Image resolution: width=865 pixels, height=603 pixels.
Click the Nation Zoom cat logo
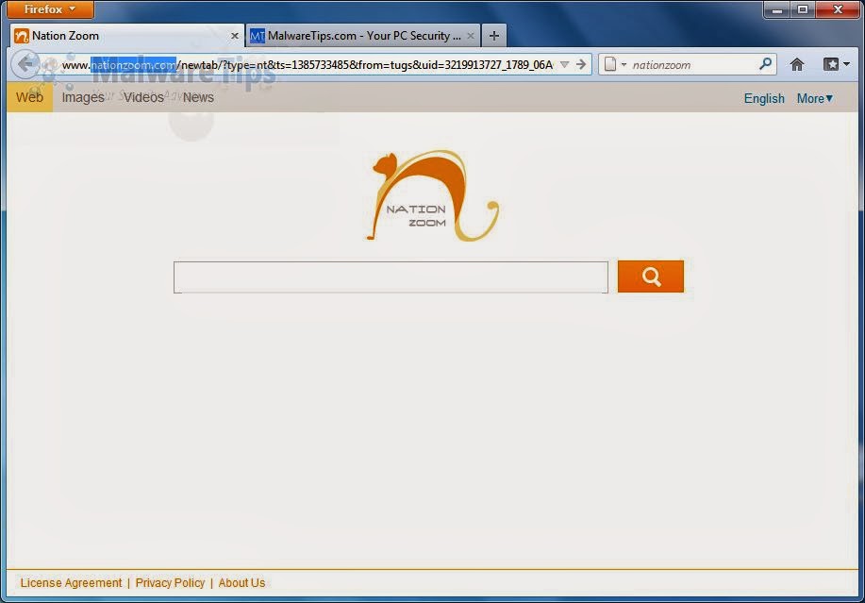coord(432,196)
